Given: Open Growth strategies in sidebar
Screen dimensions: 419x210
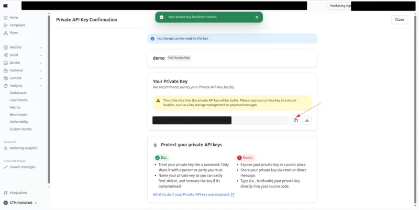Looking at the screenshot, I should [23, 167].
